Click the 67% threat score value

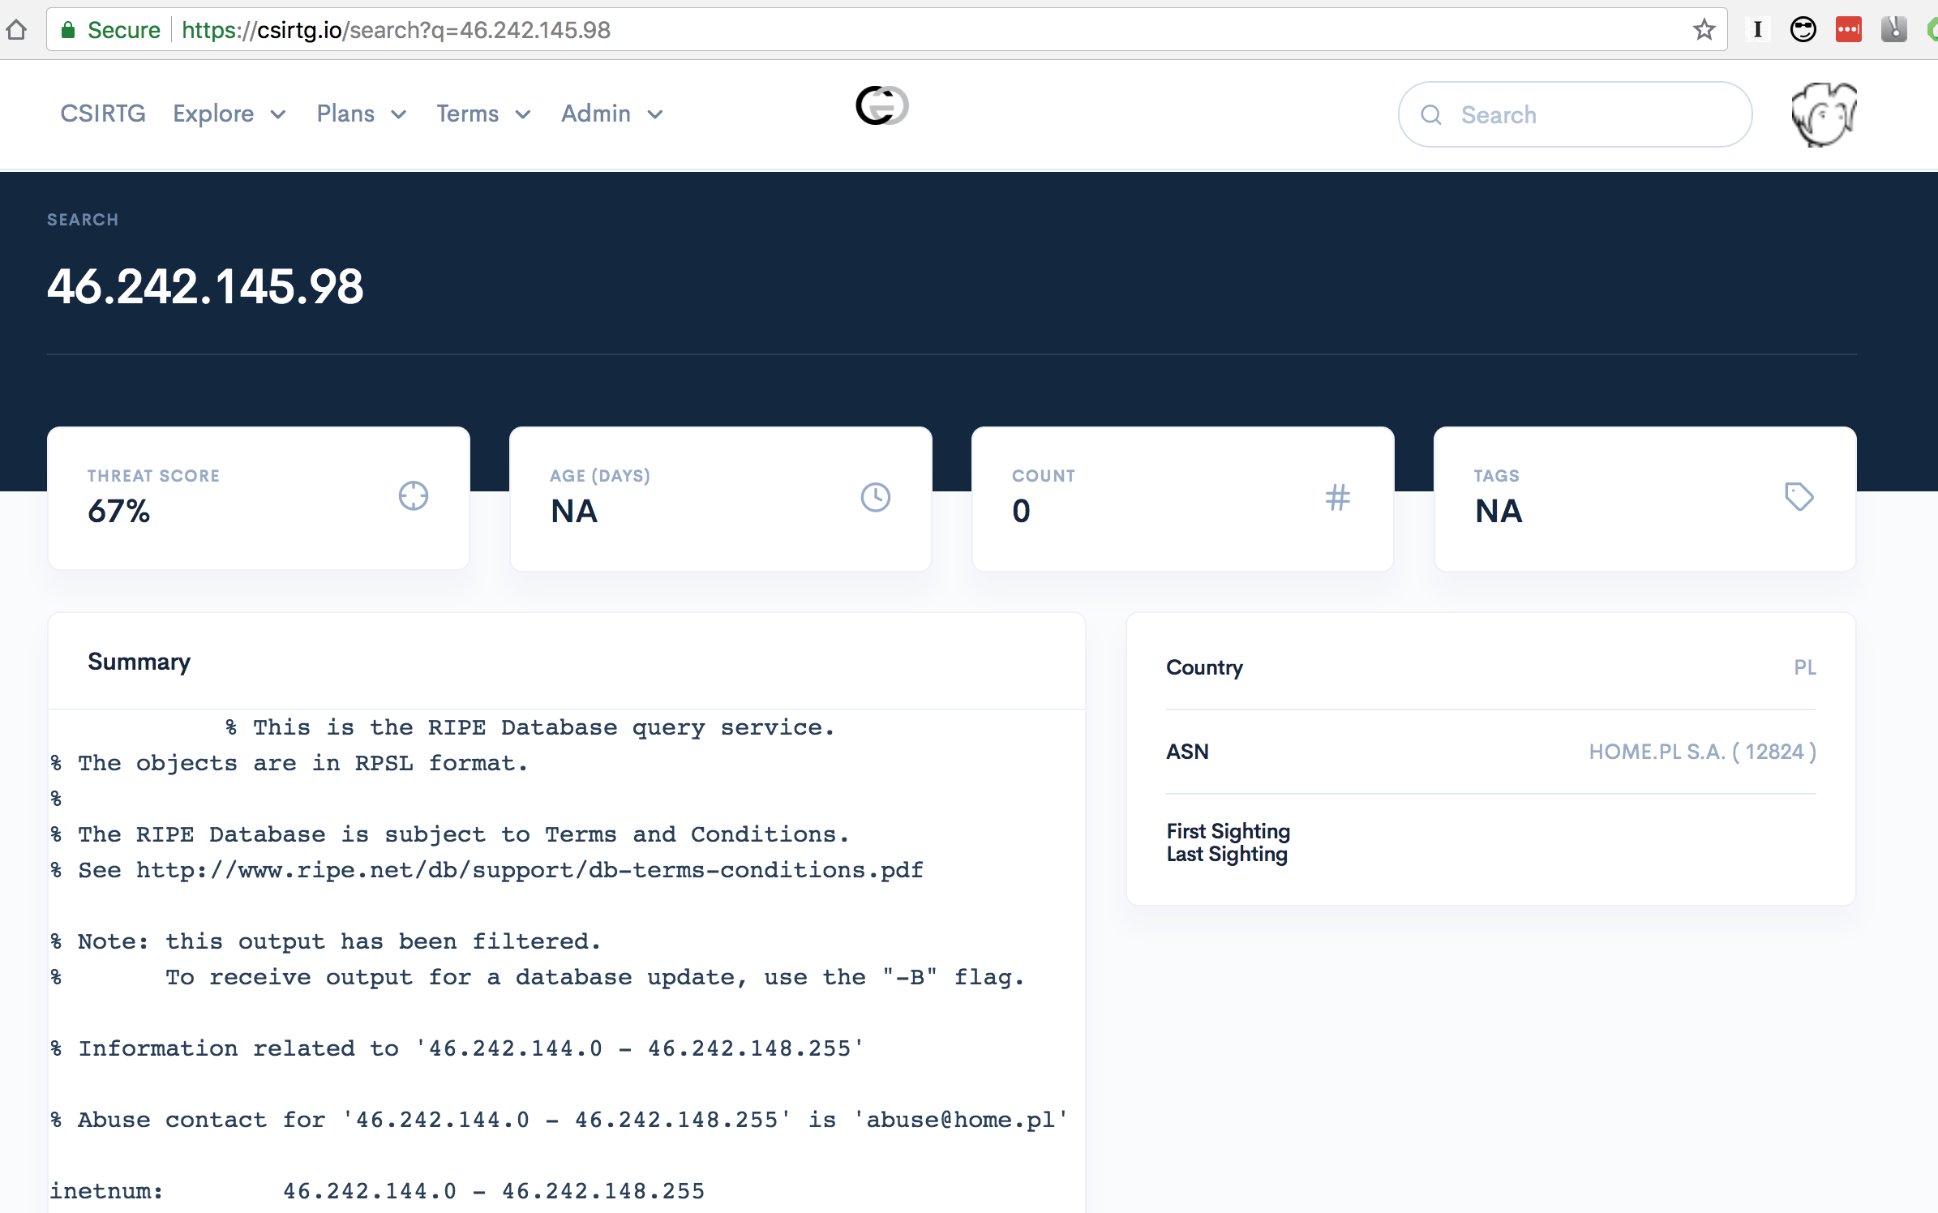(119, 511)
